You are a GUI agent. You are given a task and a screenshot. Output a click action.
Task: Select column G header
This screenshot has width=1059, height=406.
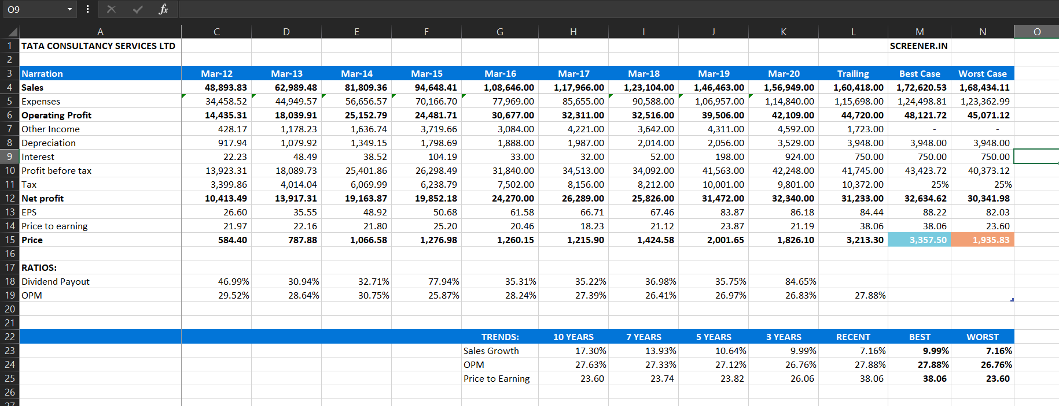pyautogui.click(x=500, y=32)
